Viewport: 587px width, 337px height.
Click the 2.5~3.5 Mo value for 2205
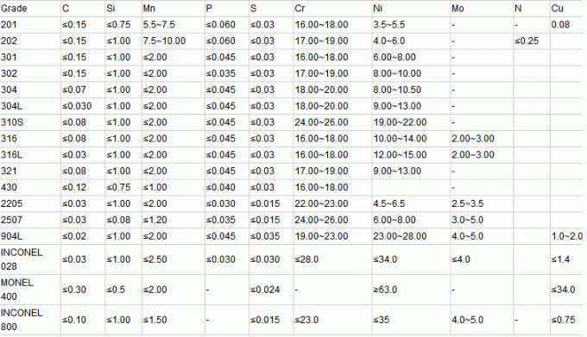pyautogui.click(x=468, y=203)
